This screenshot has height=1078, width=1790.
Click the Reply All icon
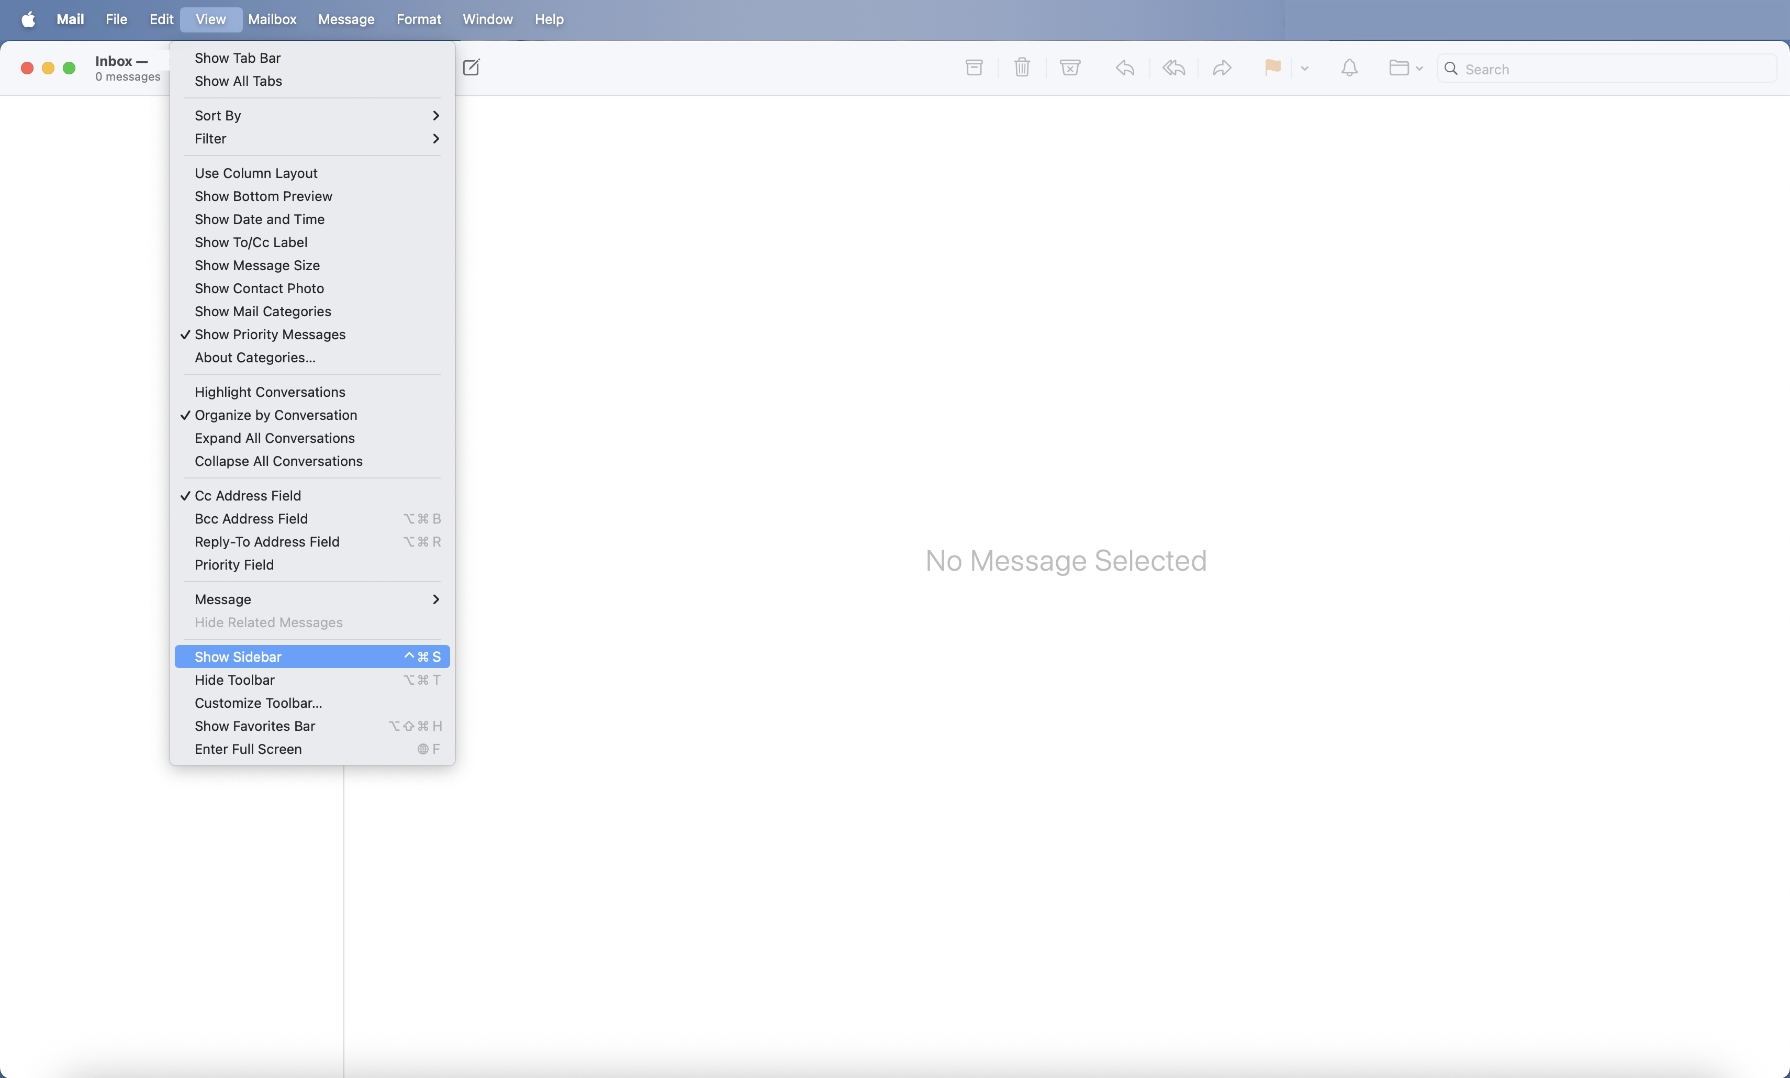pyautogui.click(x=1173, y=68)
